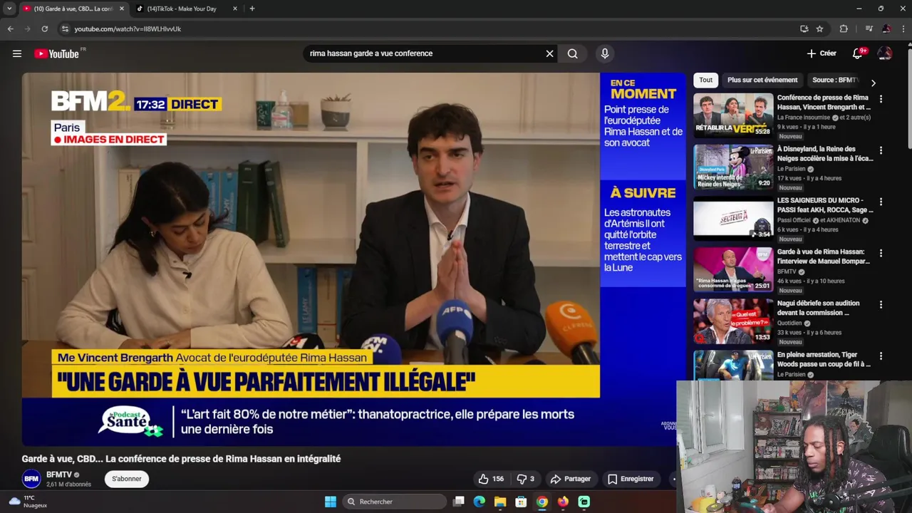Open more options for Nagui débriefe video
Image resolution: width=912 pixels, height=513 pixels.
coord(881,304)
